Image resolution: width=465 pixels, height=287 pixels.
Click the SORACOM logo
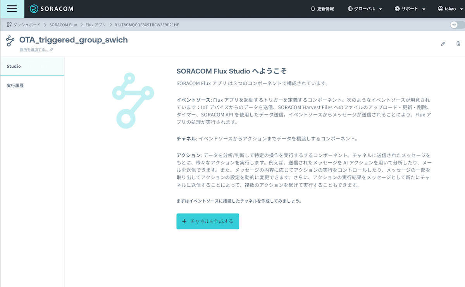tap(52, 9)
